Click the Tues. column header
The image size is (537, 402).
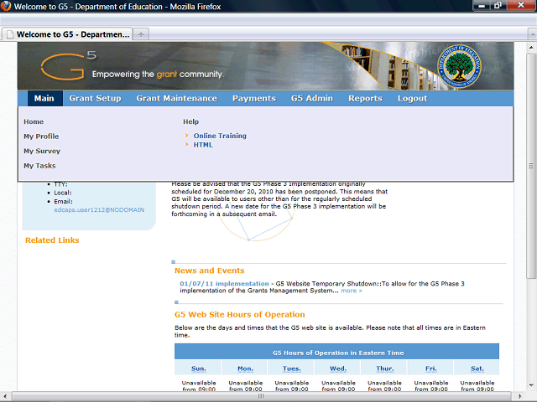(292, 368)
